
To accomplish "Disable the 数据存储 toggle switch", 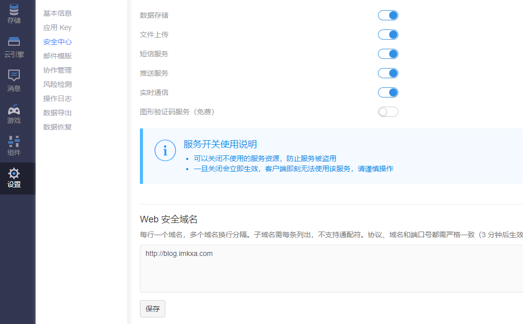I will click(388, 15).
